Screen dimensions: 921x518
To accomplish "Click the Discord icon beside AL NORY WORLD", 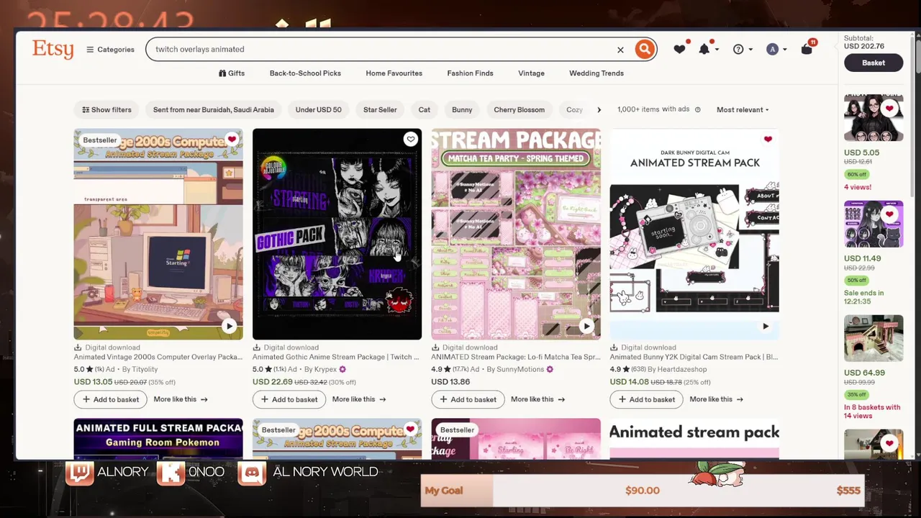I will pyautogui.click(x=252, y=473).
